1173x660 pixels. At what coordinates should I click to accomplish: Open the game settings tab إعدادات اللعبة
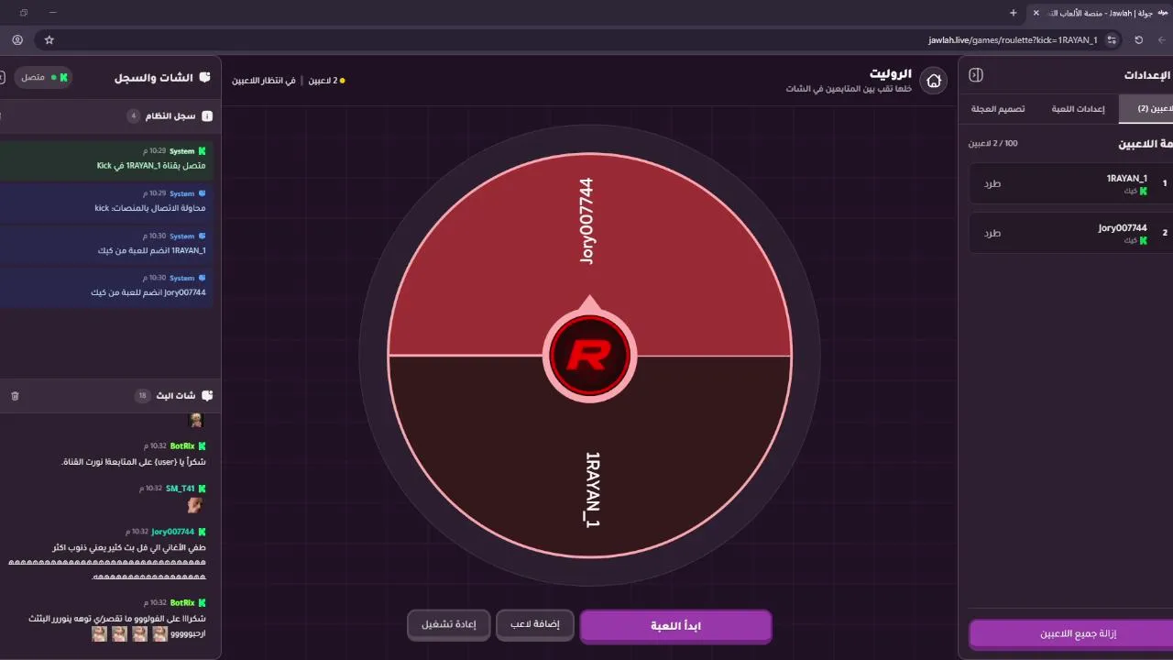click(1078, 108)
